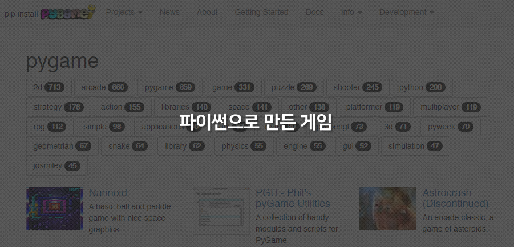Click the pygame logo in the navbar
This screenshot has width=514, height=247.
click(x=68, y=13)
